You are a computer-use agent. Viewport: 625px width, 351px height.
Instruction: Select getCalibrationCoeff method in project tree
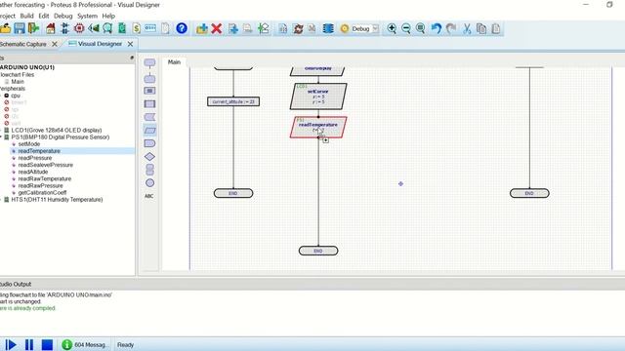coord(42,193)
